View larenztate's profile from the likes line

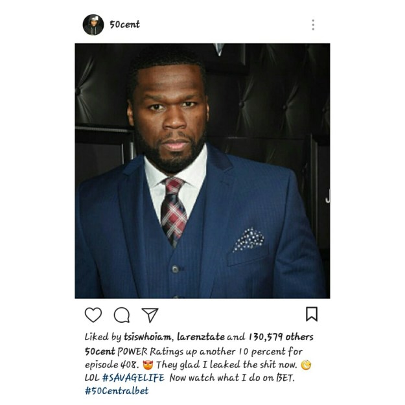pos(201,337)
